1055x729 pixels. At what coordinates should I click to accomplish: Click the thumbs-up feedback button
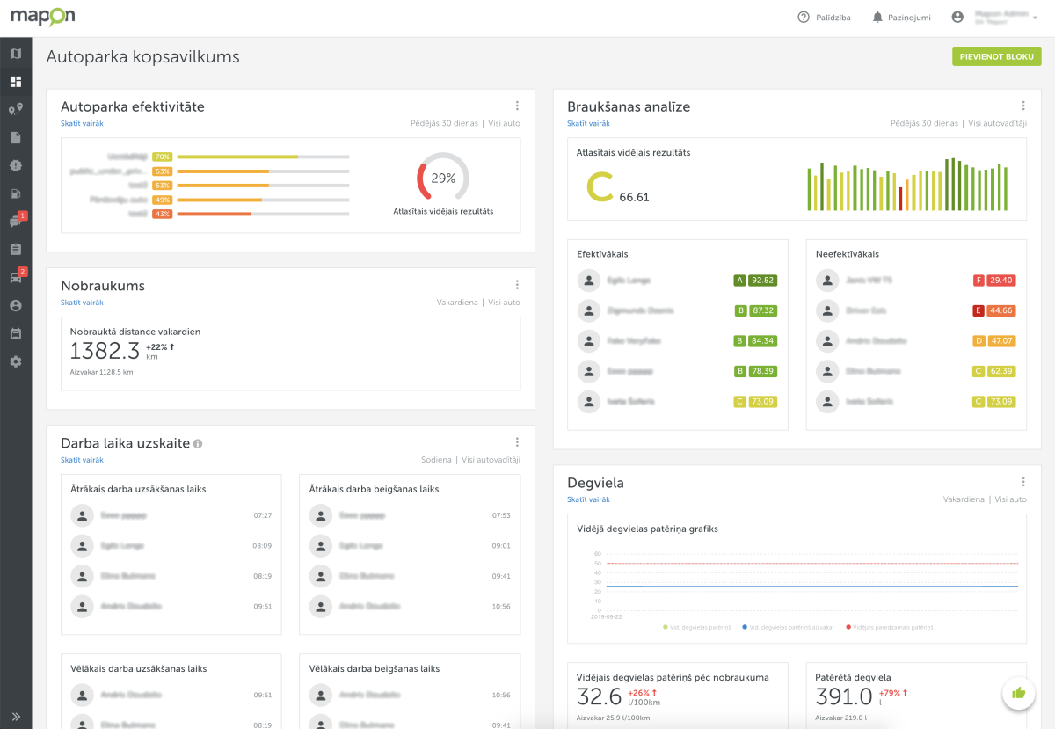pos(1019,693)
